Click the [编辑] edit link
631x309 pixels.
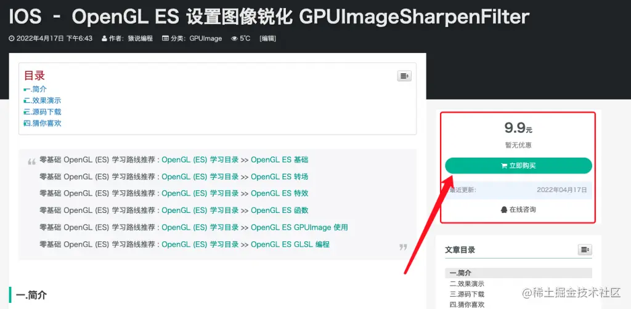click(x=267, y=39)
